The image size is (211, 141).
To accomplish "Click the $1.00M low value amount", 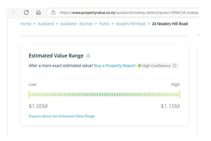I will point(38,106).
